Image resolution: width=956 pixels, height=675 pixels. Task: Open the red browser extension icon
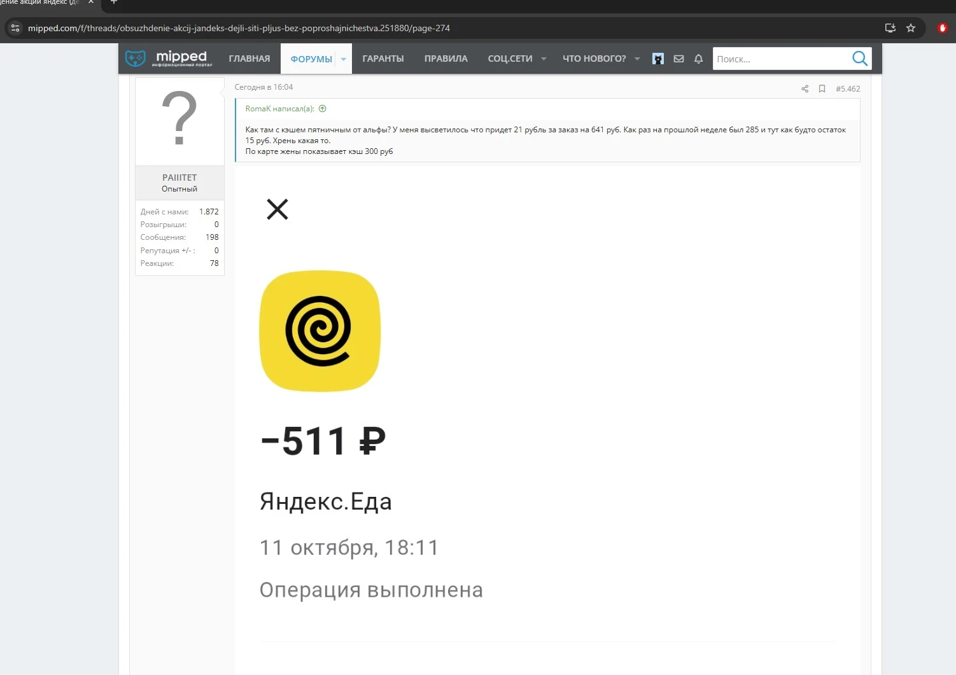[x=943, y=28]
